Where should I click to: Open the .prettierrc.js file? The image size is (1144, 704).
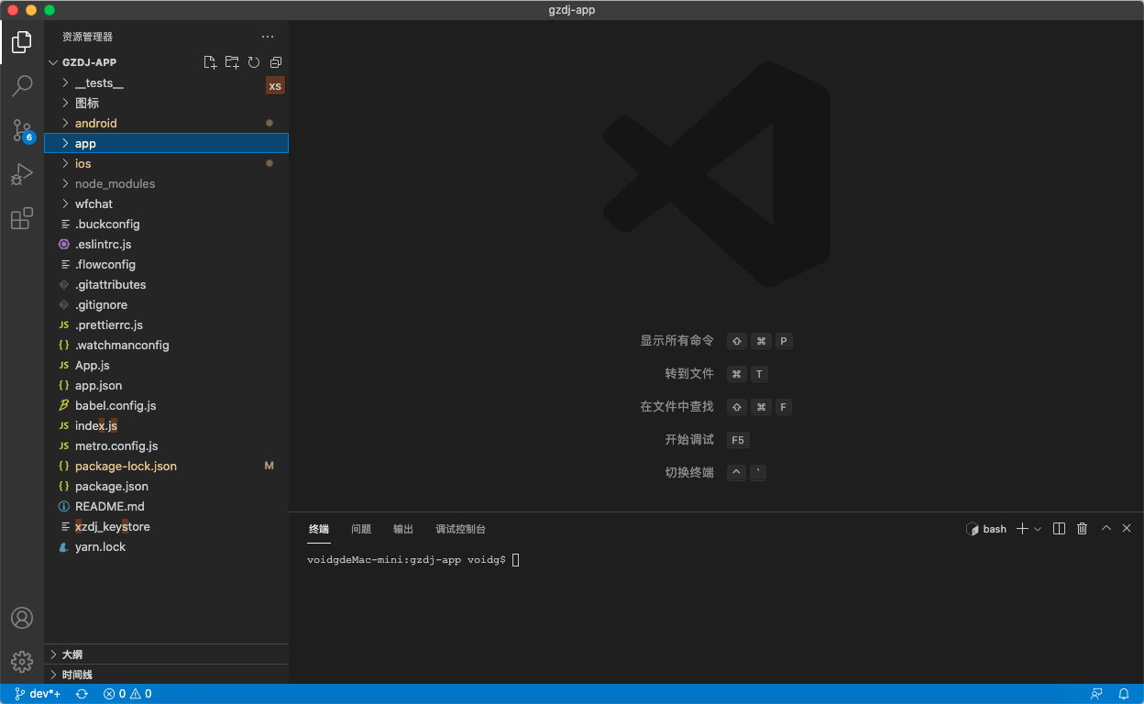[166, 324]
